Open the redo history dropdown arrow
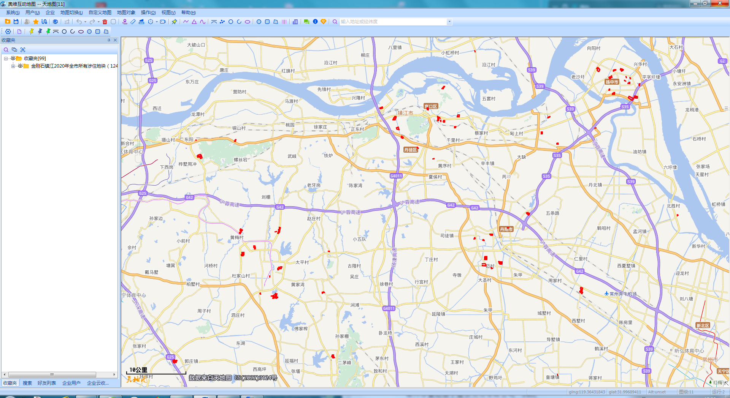The width and height of the screenshot is (730, 398). click(98, 22)
